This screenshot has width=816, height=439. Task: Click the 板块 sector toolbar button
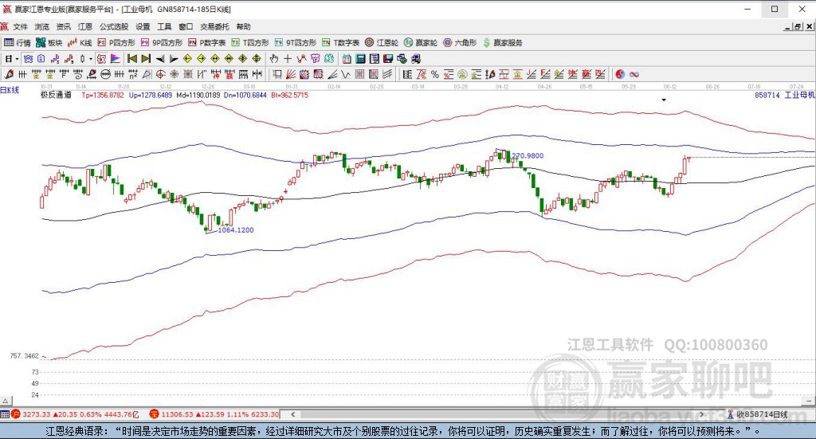tap(49, 43)
